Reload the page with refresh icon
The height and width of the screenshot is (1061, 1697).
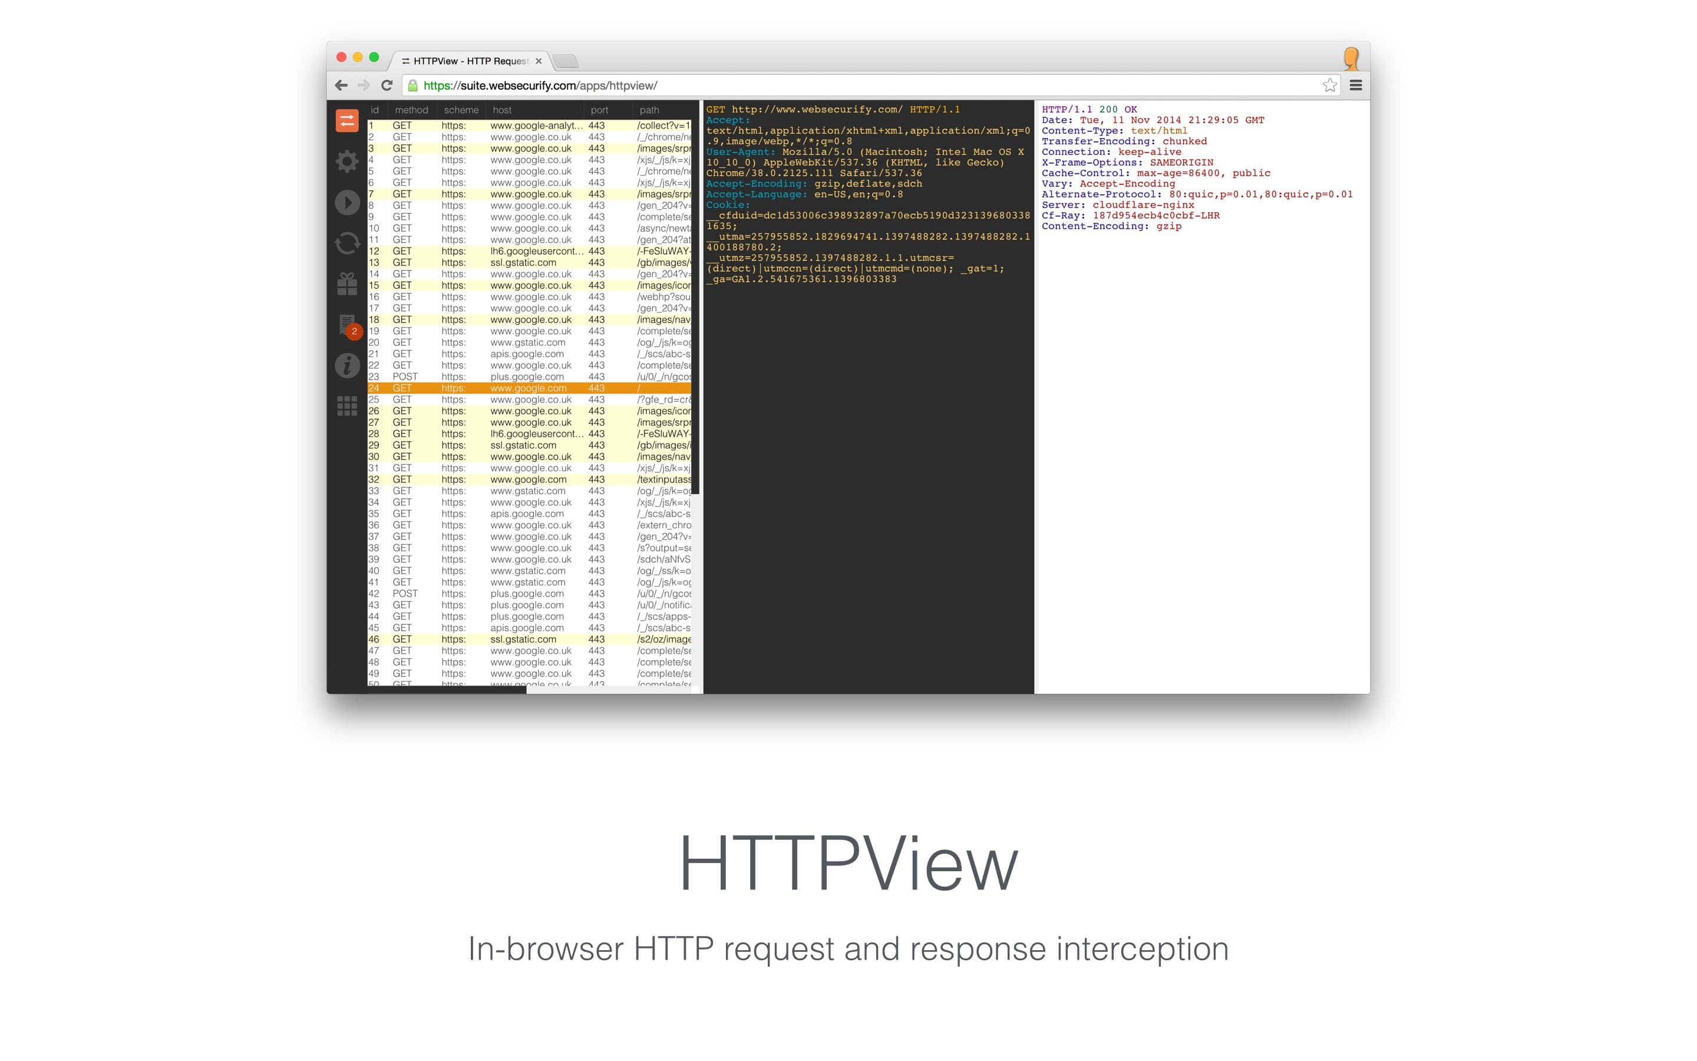point(387,85)
